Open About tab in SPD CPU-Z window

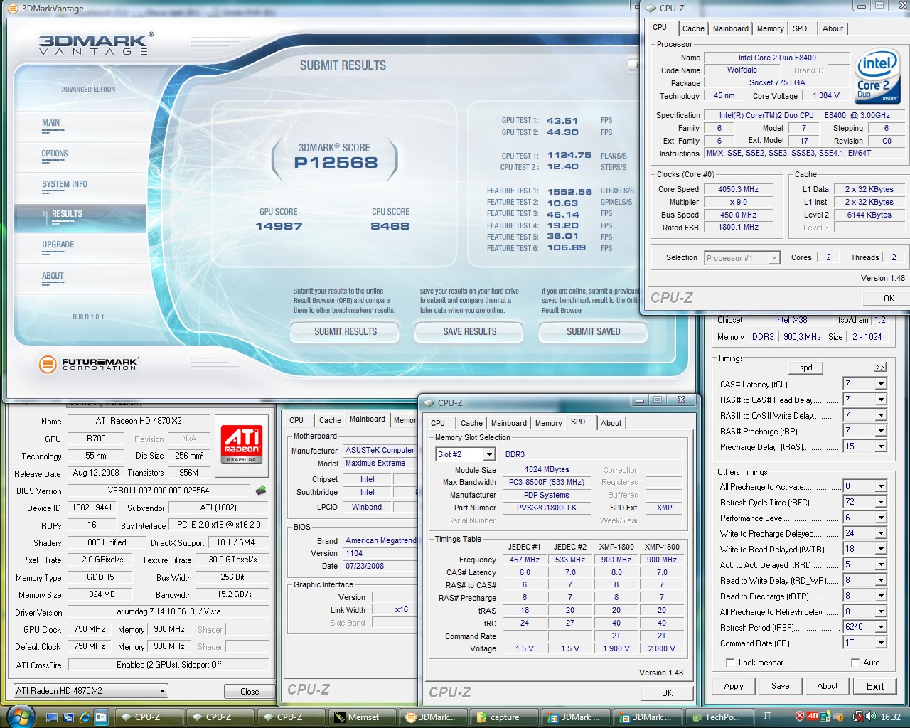tap(611, 423)
